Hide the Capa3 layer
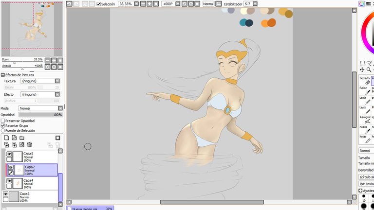Viewport: 374px width, 210px height. click(5, 194)
